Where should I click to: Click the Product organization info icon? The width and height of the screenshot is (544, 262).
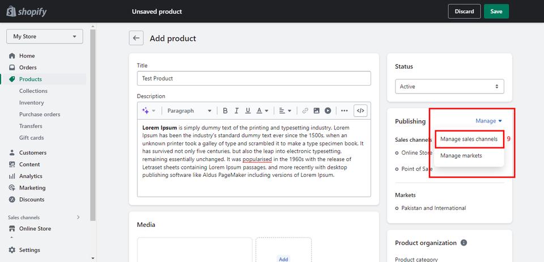click(464, 243)
